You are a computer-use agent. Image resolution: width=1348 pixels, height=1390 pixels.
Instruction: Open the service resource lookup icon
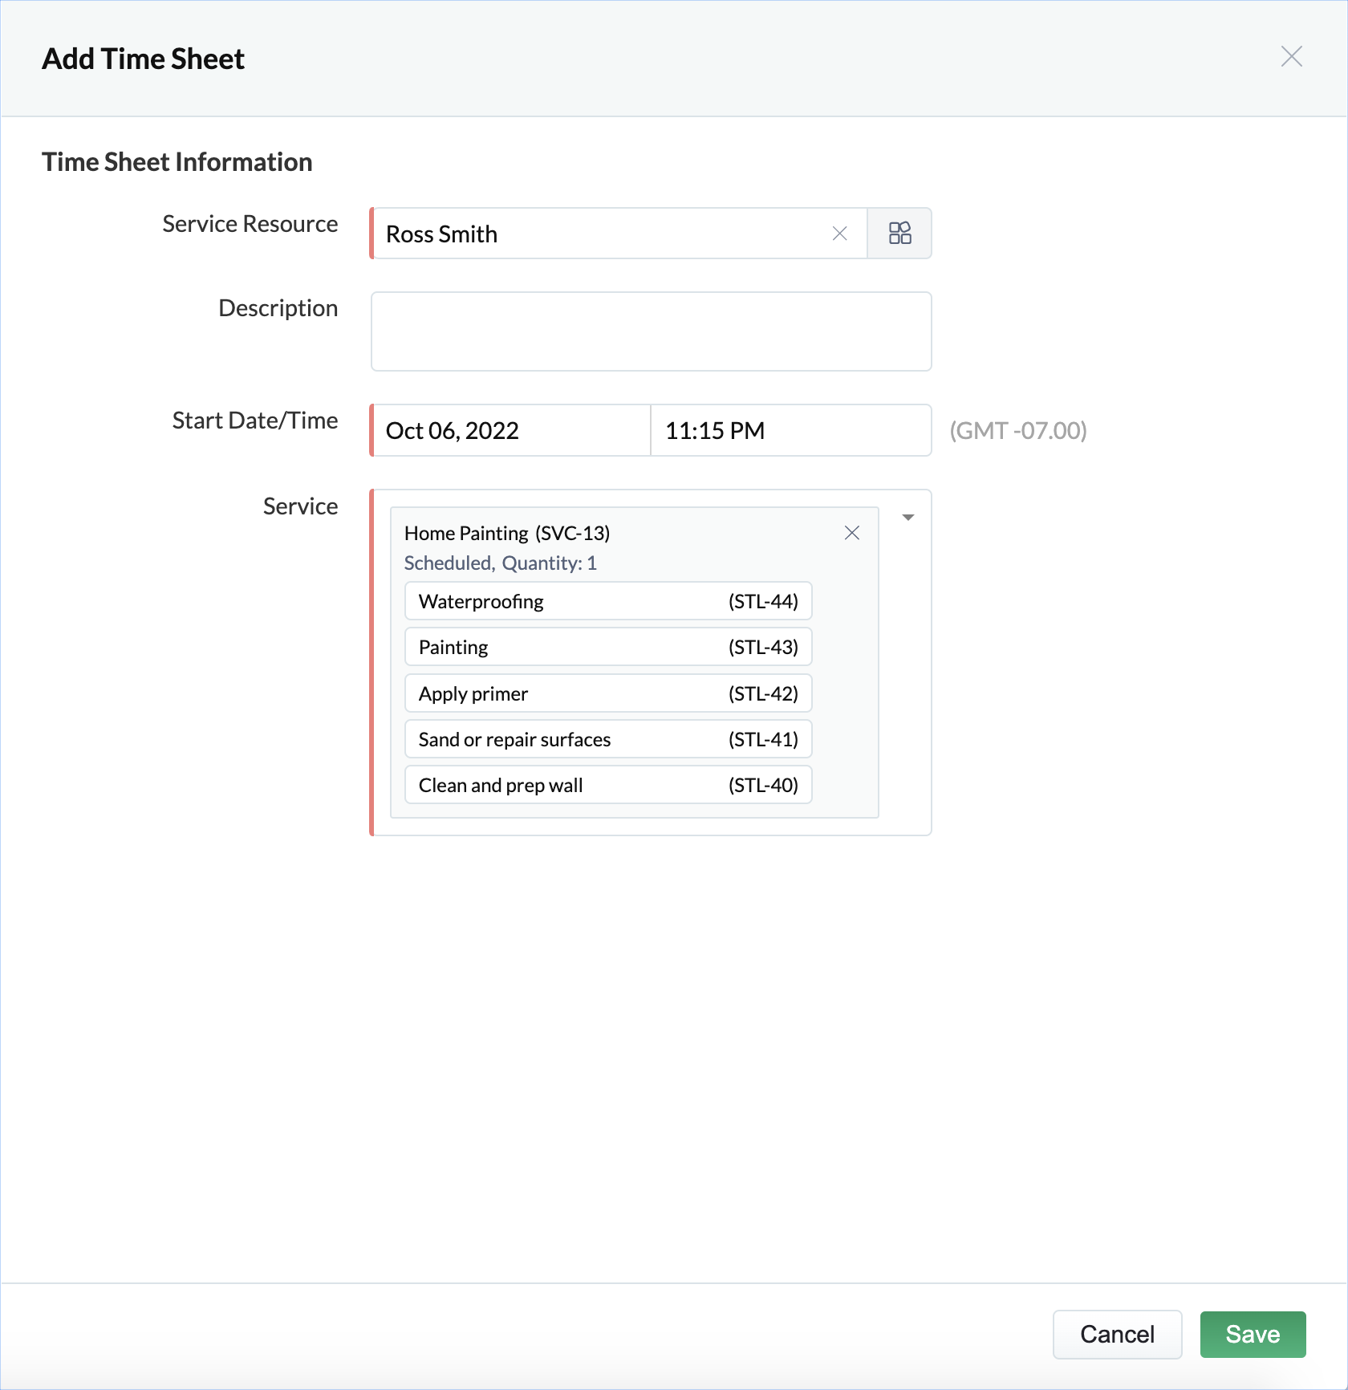click(x=899, y=234)
